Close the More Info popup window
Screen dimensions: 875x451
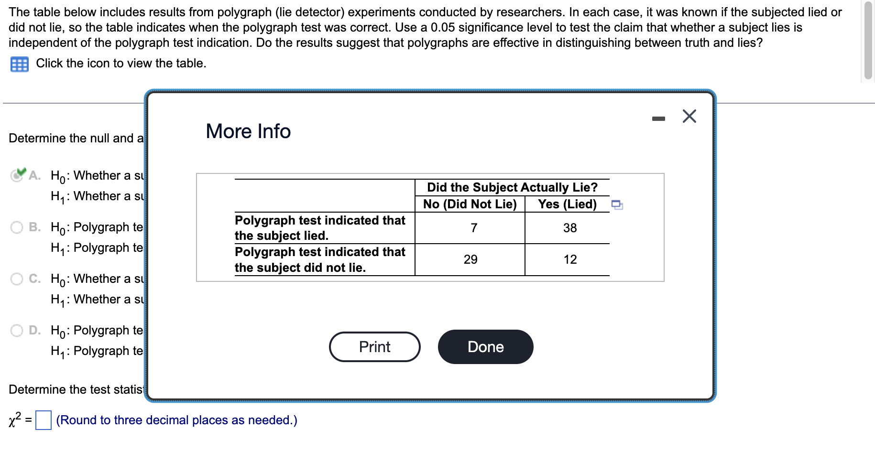[x=689, y=116]
